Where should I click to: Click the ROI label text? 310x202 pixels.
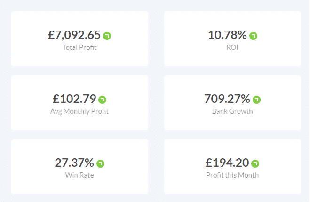(232, 47)
